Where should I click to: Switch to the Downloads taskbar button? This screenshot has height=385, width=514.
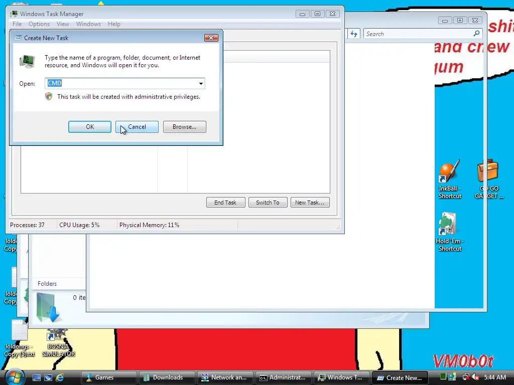point(167,377)
